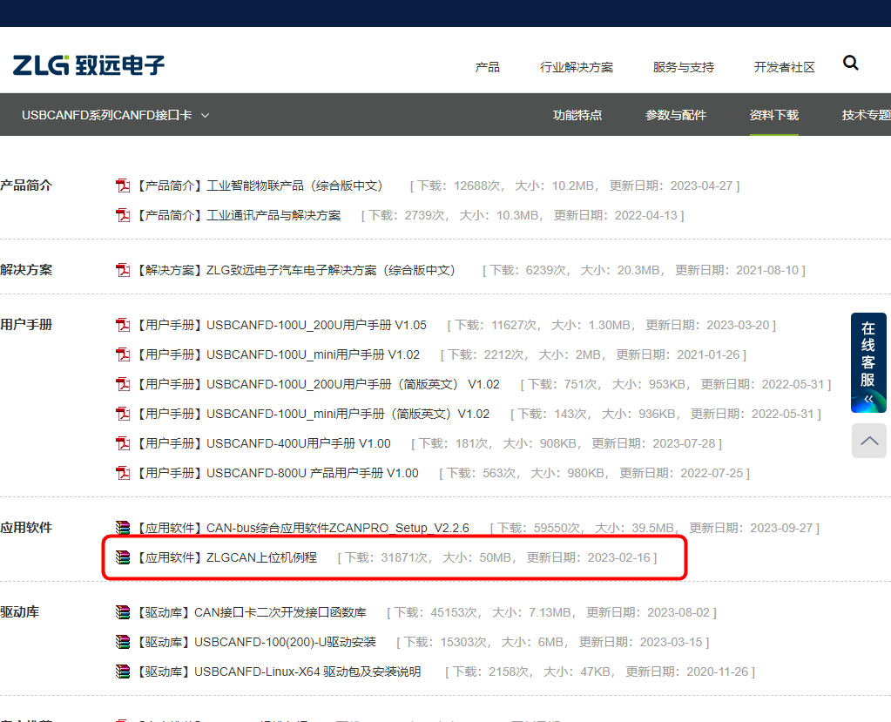Image resolution: width=891 pixels, height=722 pixels.
Task: Click the 产品简介 section heading
Action: (26, 186)
